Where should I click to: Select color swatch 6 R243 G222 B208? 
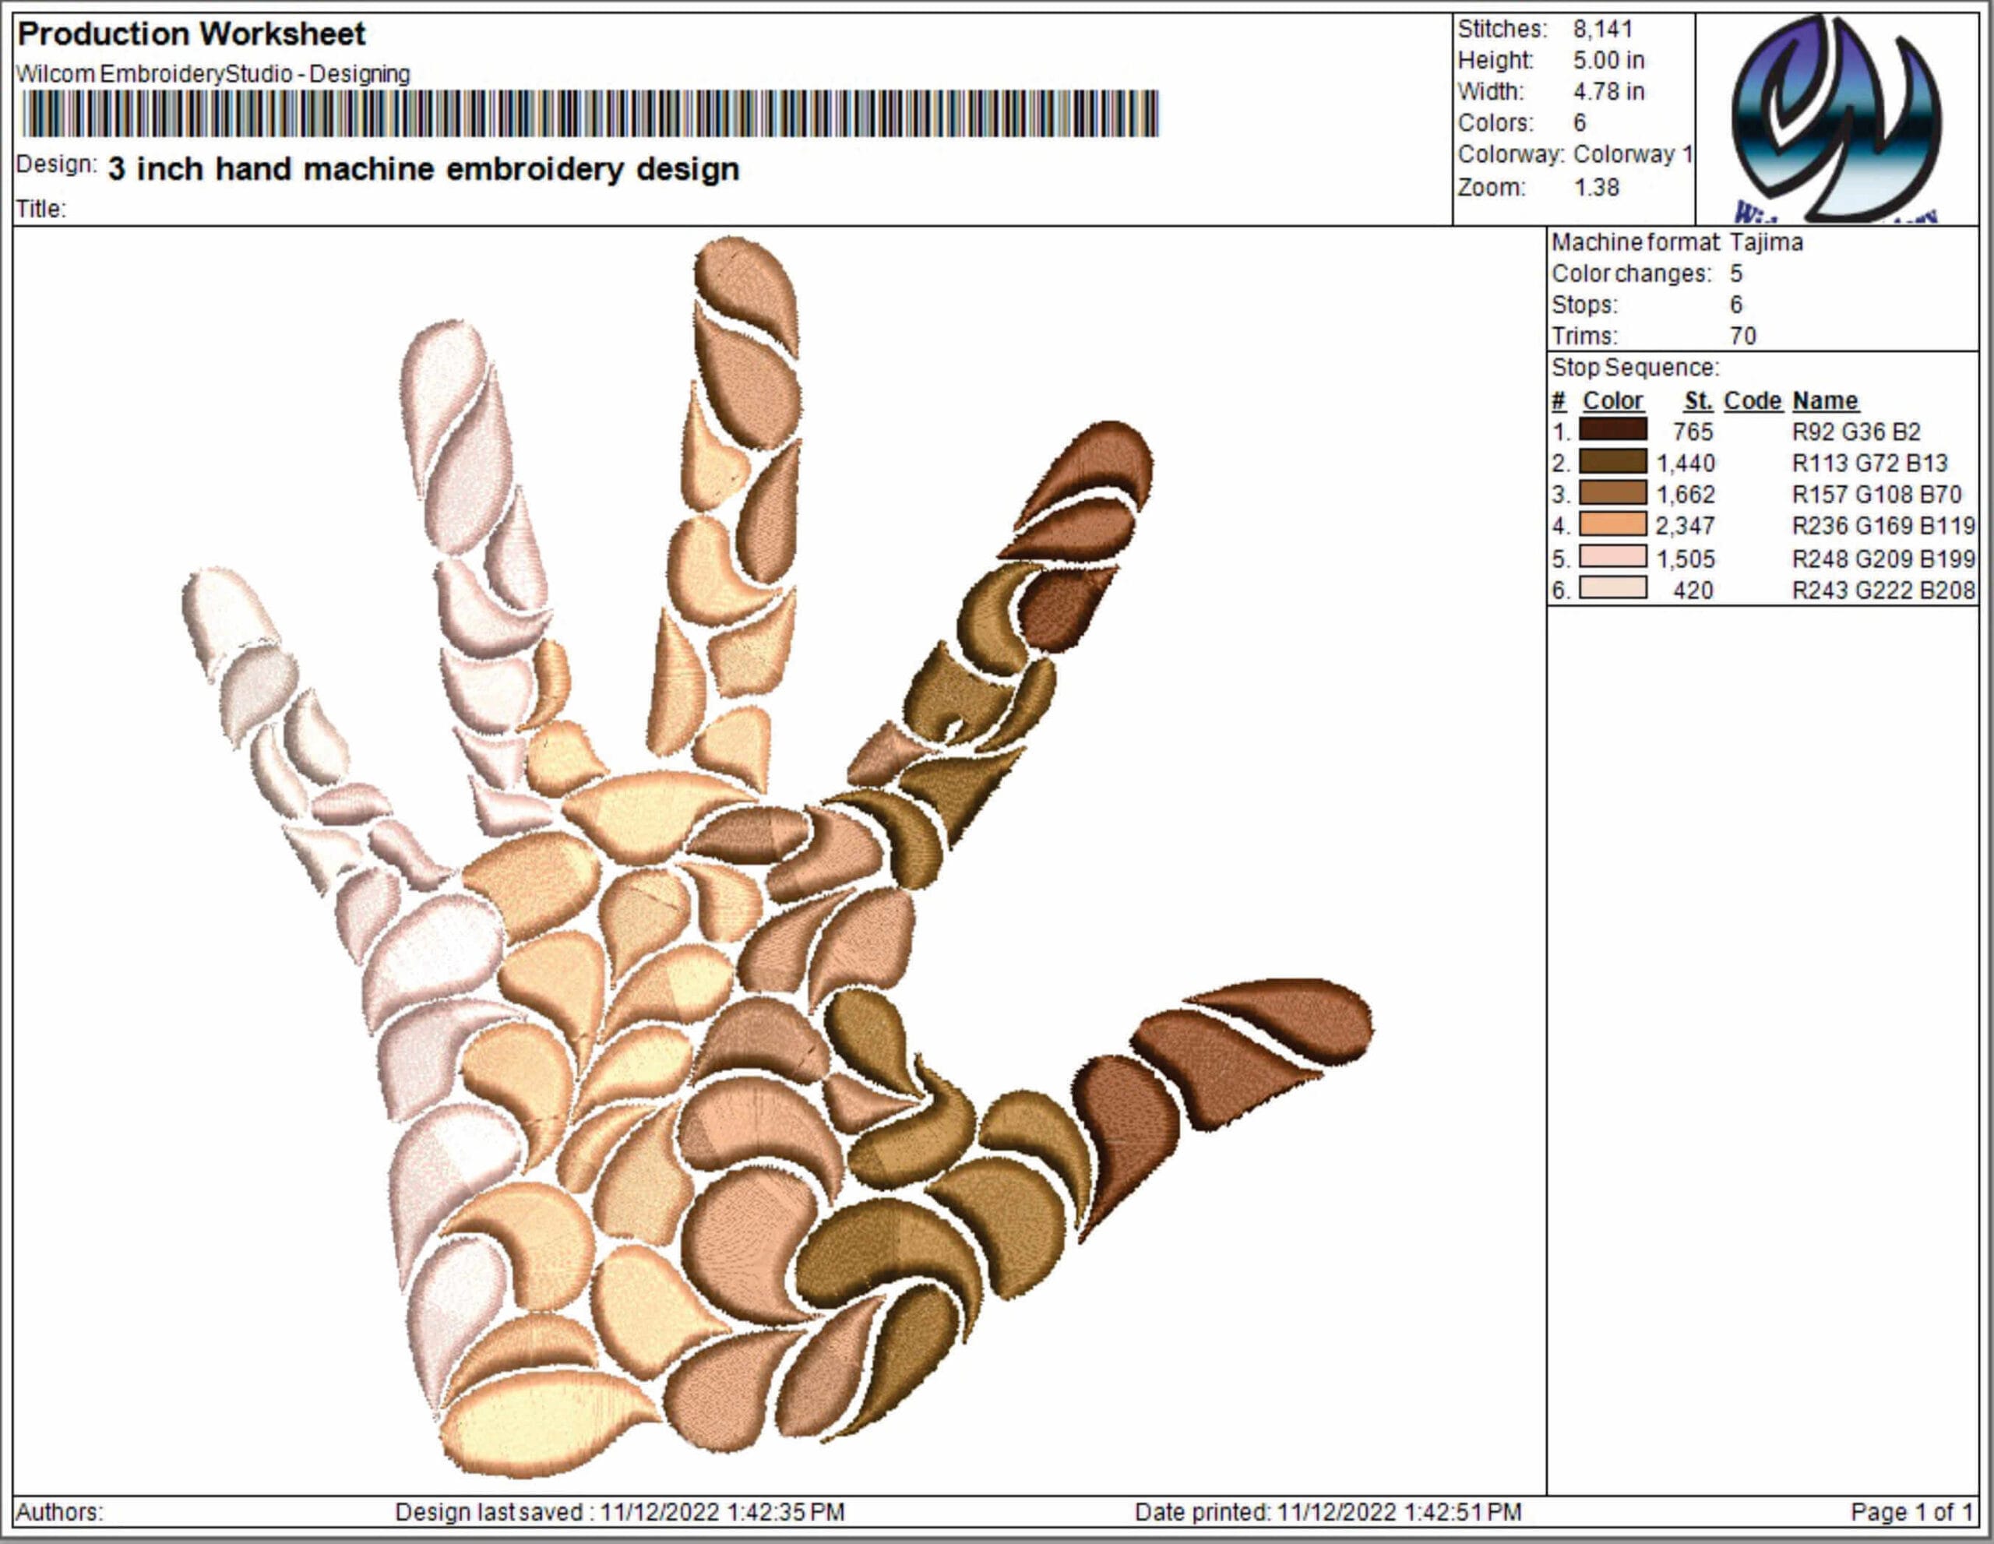point(1612,589)
